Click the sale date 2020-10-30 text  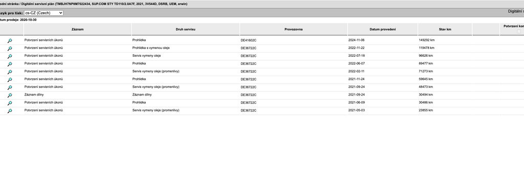pyautogui.click(x=29, y=20)
